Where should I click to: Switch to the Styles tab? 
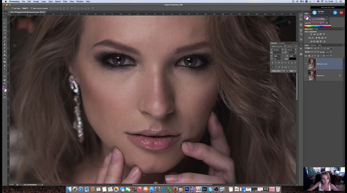click(316, 29)
